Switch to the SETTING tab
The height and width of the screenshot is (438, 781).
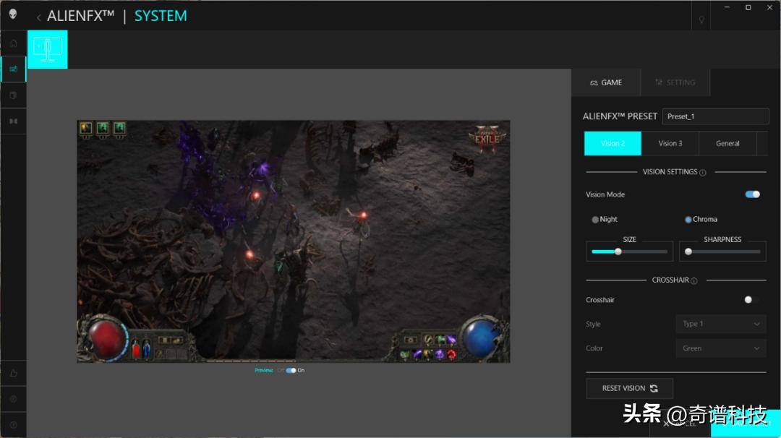coord(675,82)
